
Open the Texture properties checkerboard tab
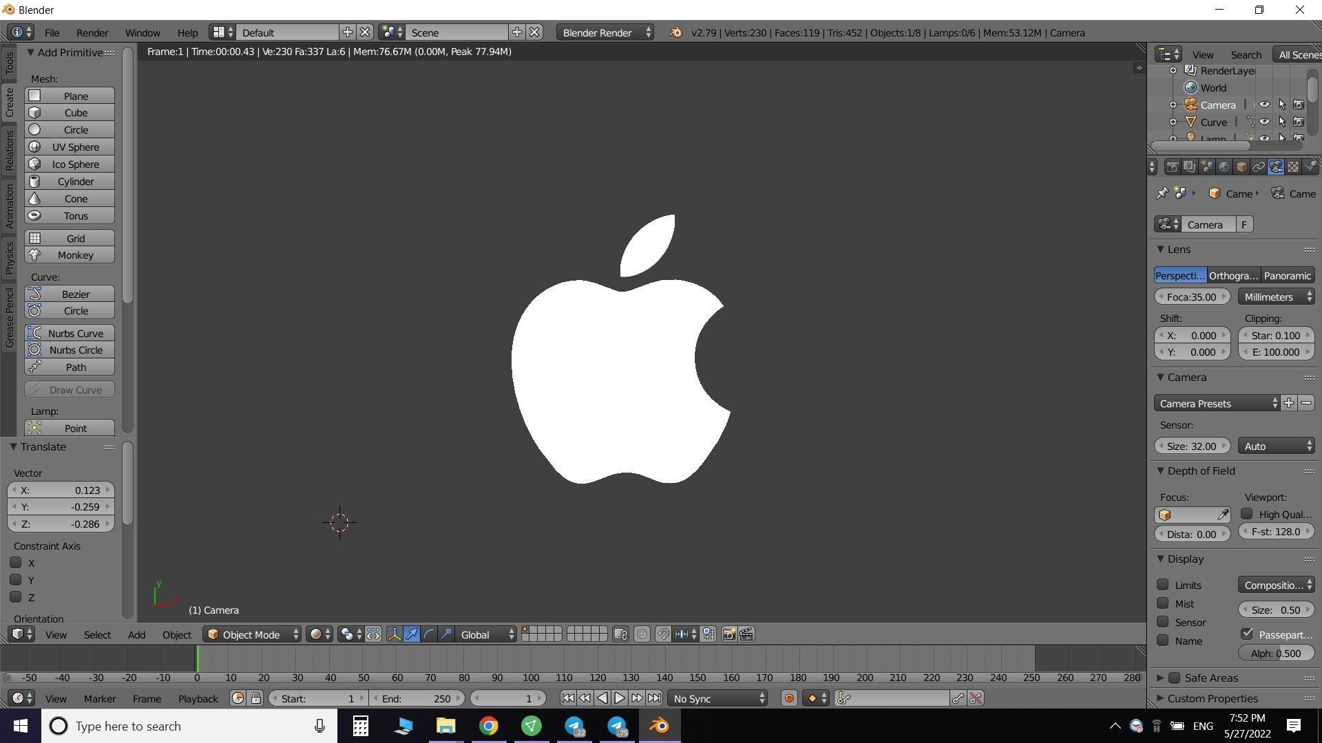coord(1293,167)
